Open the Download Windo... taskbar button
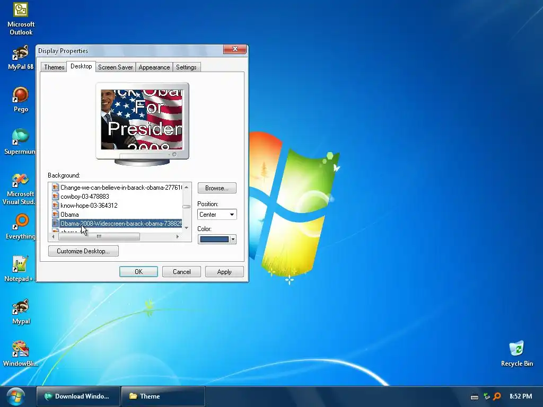The image size is (543, 407). click(x=78, y=396)
